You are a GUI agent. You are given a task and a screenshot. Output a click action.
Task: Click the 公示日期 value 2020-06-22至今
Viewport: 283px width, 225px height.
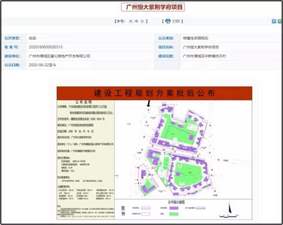[42, 65]
